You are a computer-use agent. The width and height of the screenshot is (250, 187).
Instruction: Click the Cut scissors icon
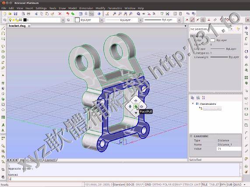(x=36, y=14)
